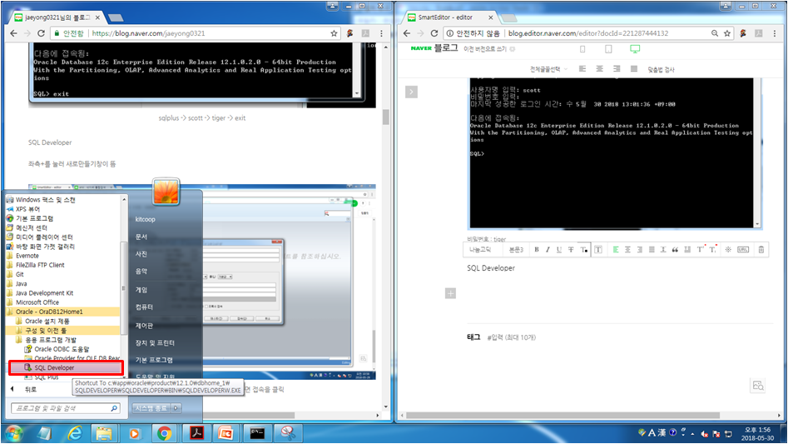Open Adobe Acrobat from the taskbar
The image size is (788, 444).
(196, 433)
